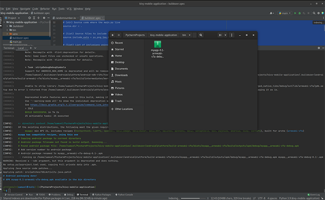Select opened file target icon in Project panel

29,18
